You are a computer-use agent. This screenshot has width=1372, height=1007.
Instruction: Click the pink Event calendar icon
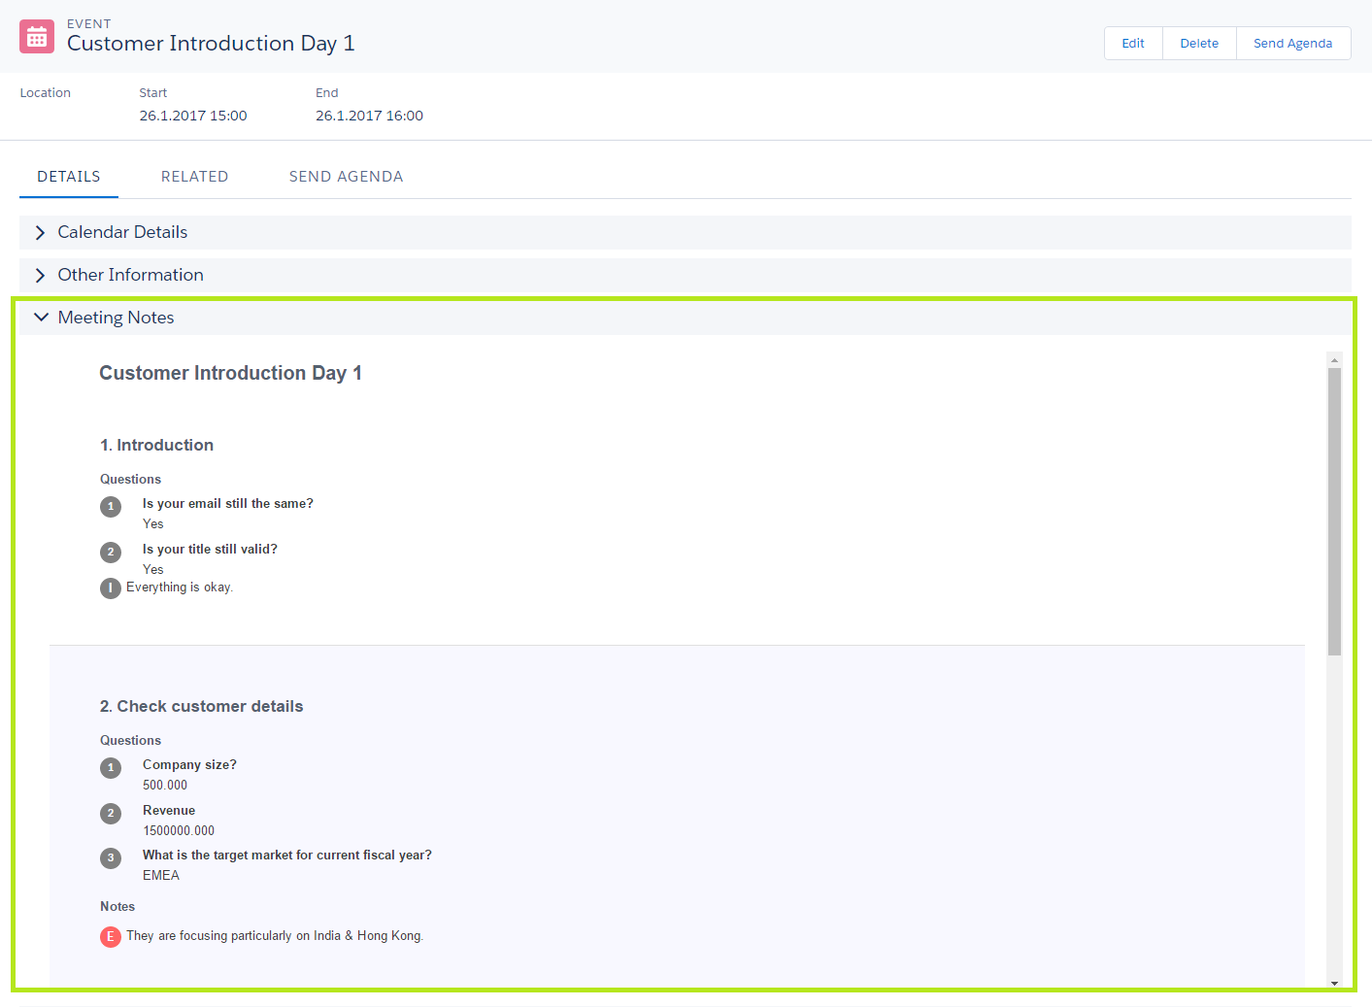coord(37,37)
